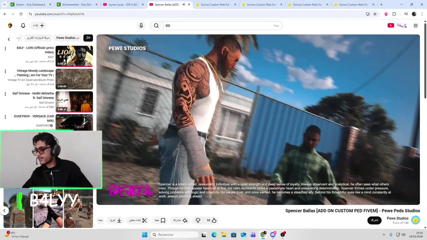
Task: Open the YouTube account avatar menu
Action: 10,26
